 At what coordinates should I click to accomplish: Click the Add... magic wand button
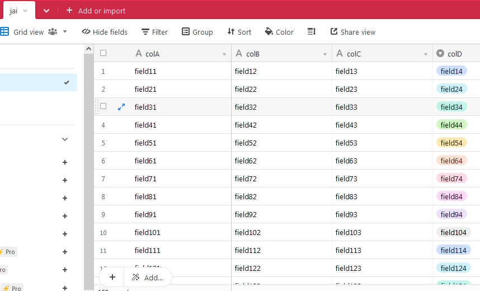[148, 277]
